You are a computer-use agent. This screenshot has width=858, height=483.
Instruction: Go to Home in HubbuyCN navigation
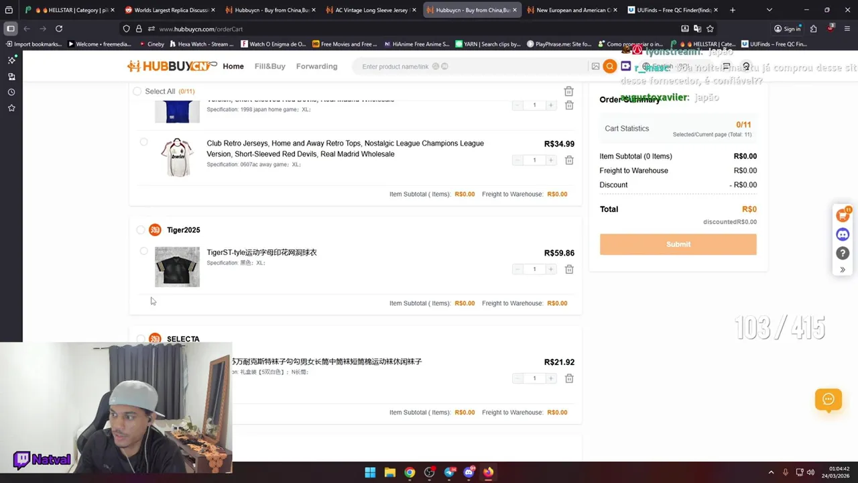click(x=233, y=66)
